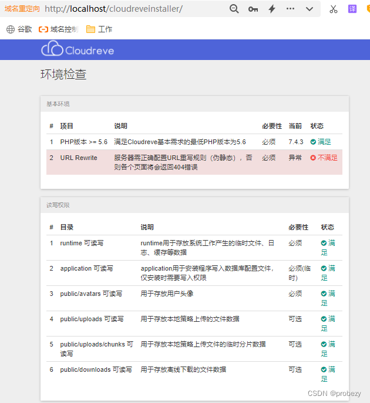Click the 用于存放用户头像 description
This screenshot has width=370, height=403.
pyautogui.click(x=167, y=294)
